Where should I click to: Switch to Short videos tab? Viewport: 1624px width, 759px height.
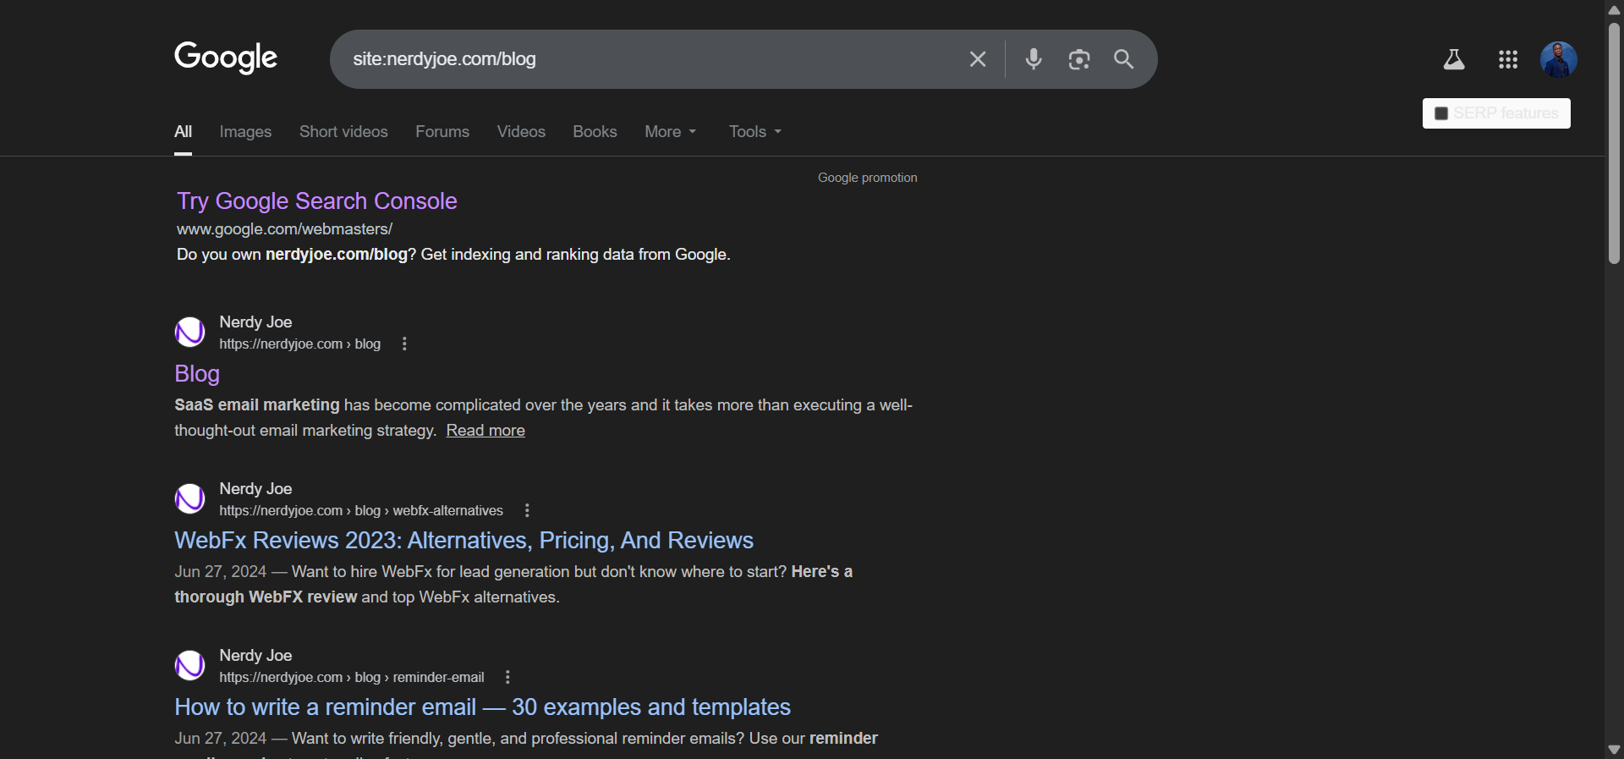pyautogui.click(x=343, y=131)
